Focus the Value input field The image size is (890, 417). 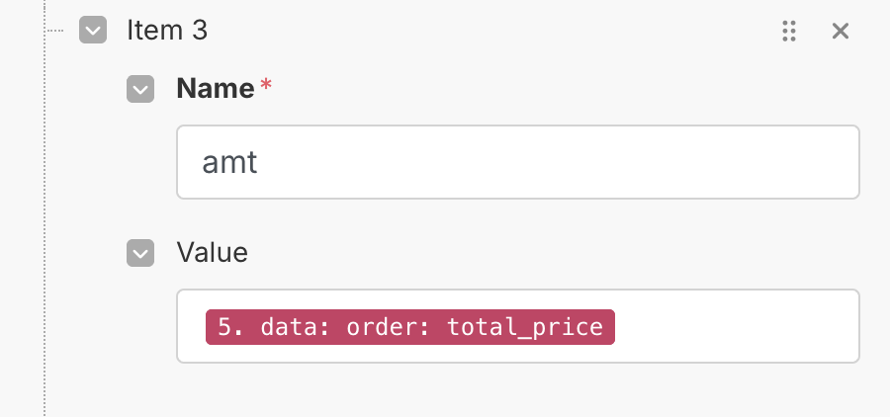732,326
